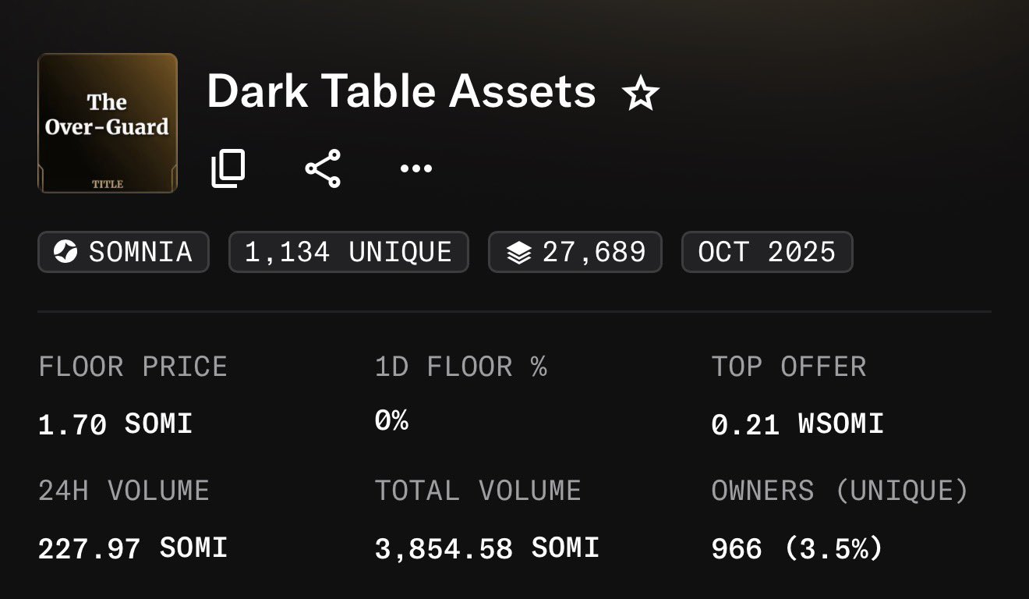Open the three-dot more options menu
The image size is (1029, 599).
point(415,168)
